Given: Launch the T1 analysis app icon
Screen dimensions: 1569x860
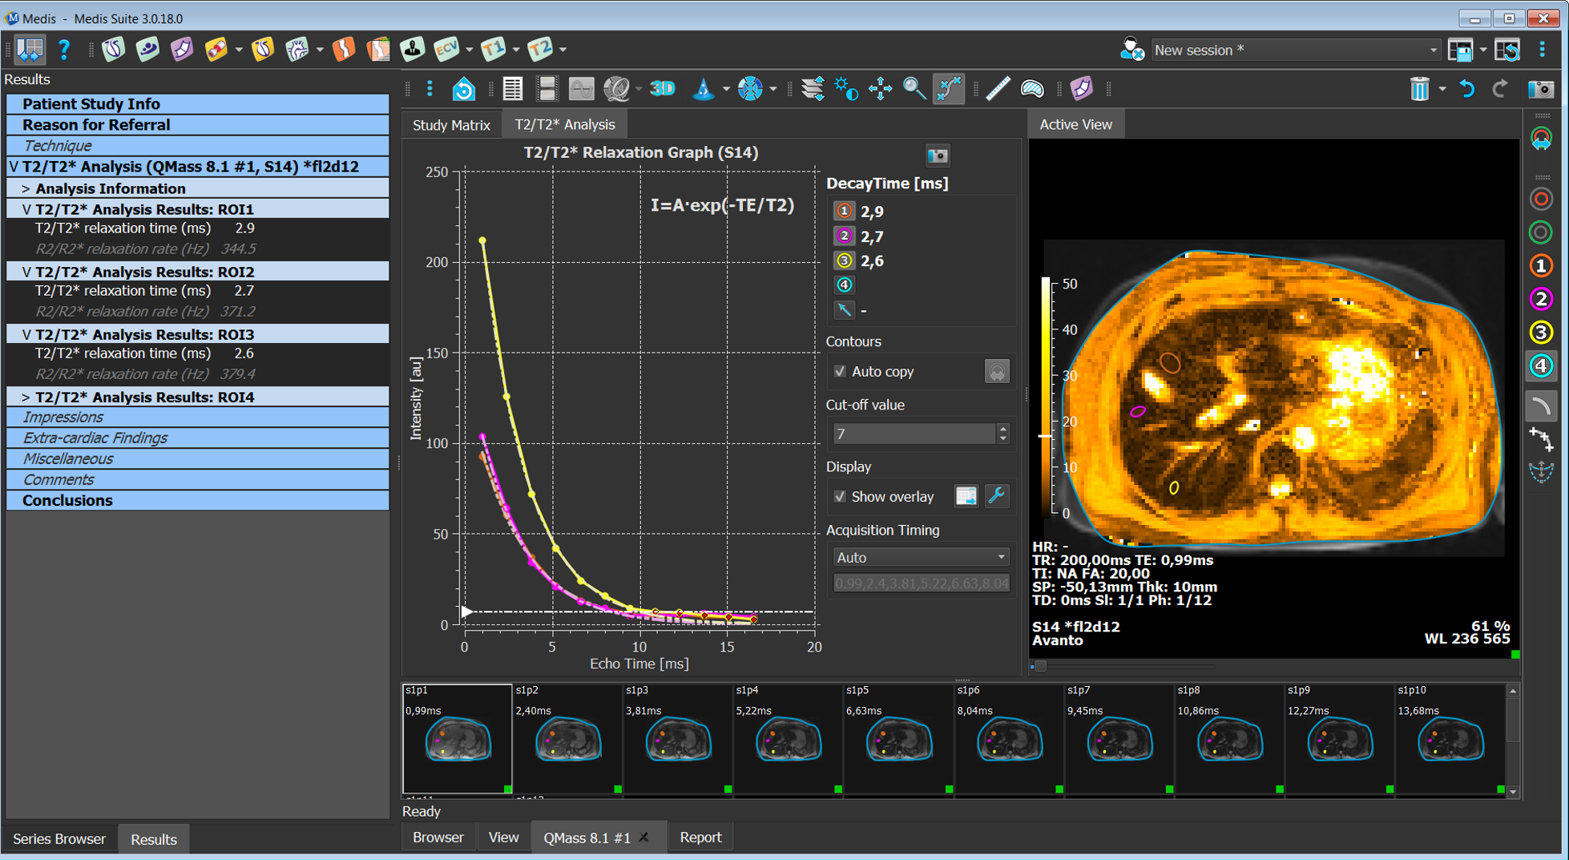Looking at the screenshot, I should [x=493, y=50].
